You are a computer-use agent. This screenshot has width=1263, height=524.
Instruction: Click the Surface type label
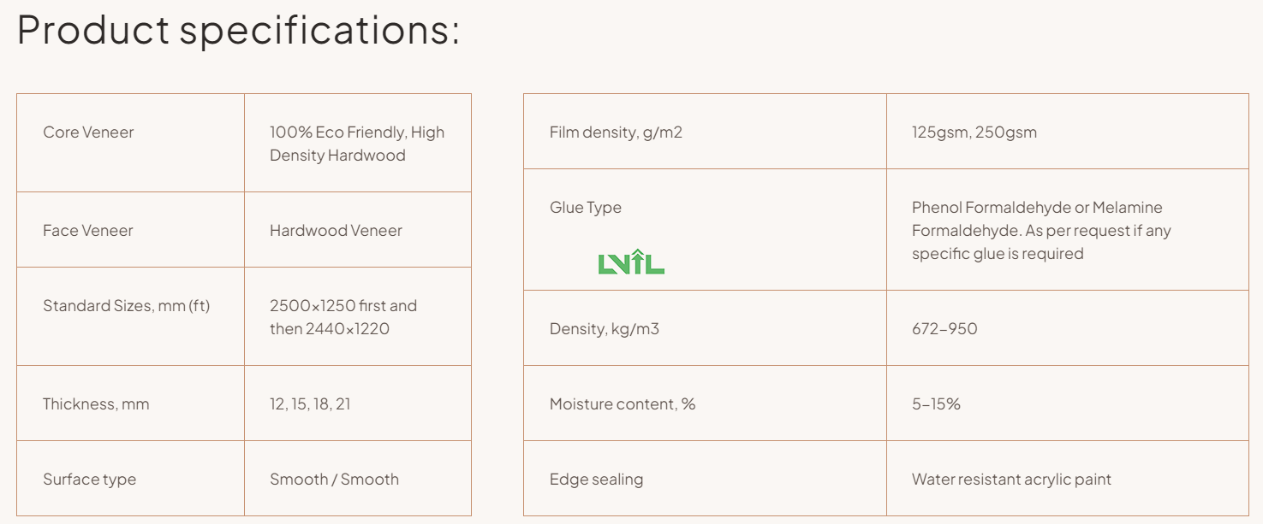point(90,480)
